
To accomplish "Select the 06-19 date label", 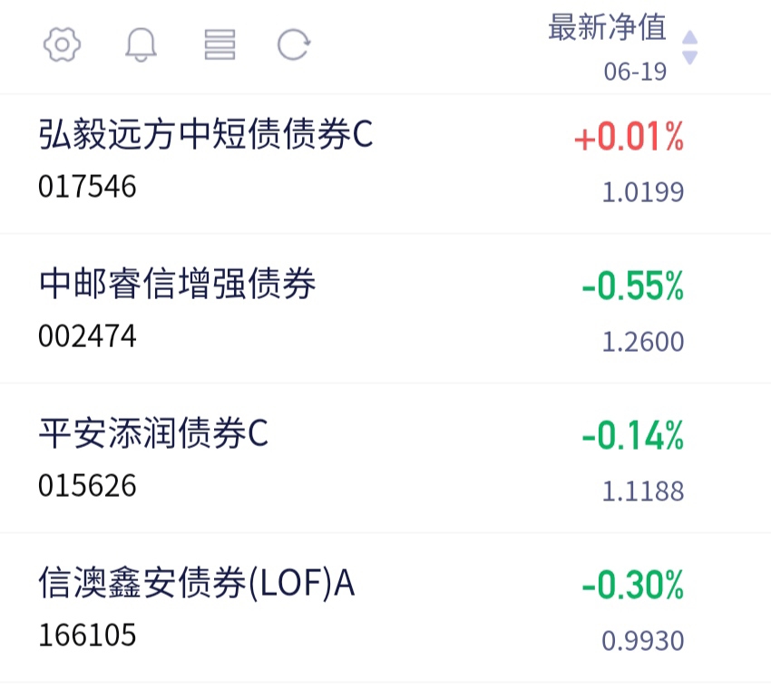I will pos(635,72).
